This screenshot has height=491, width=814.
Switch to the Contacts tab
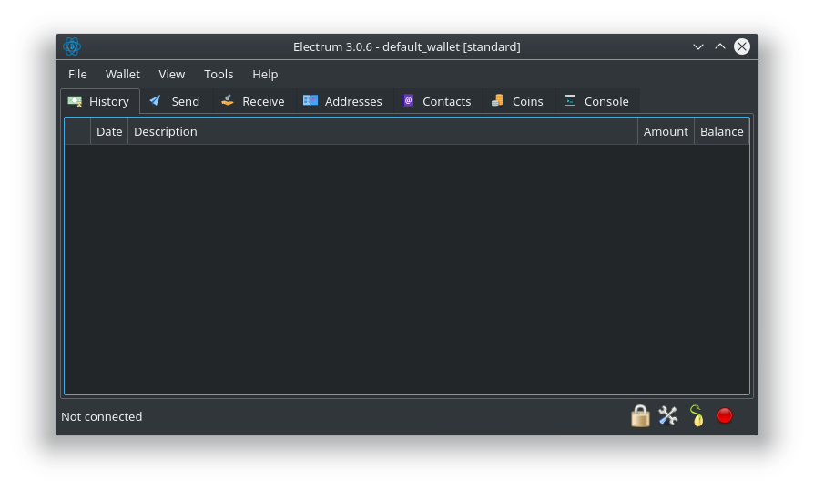click(438, 101)
